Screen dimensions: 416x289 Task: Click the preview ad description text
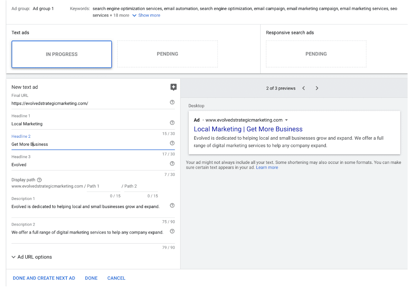pos(289,142)
